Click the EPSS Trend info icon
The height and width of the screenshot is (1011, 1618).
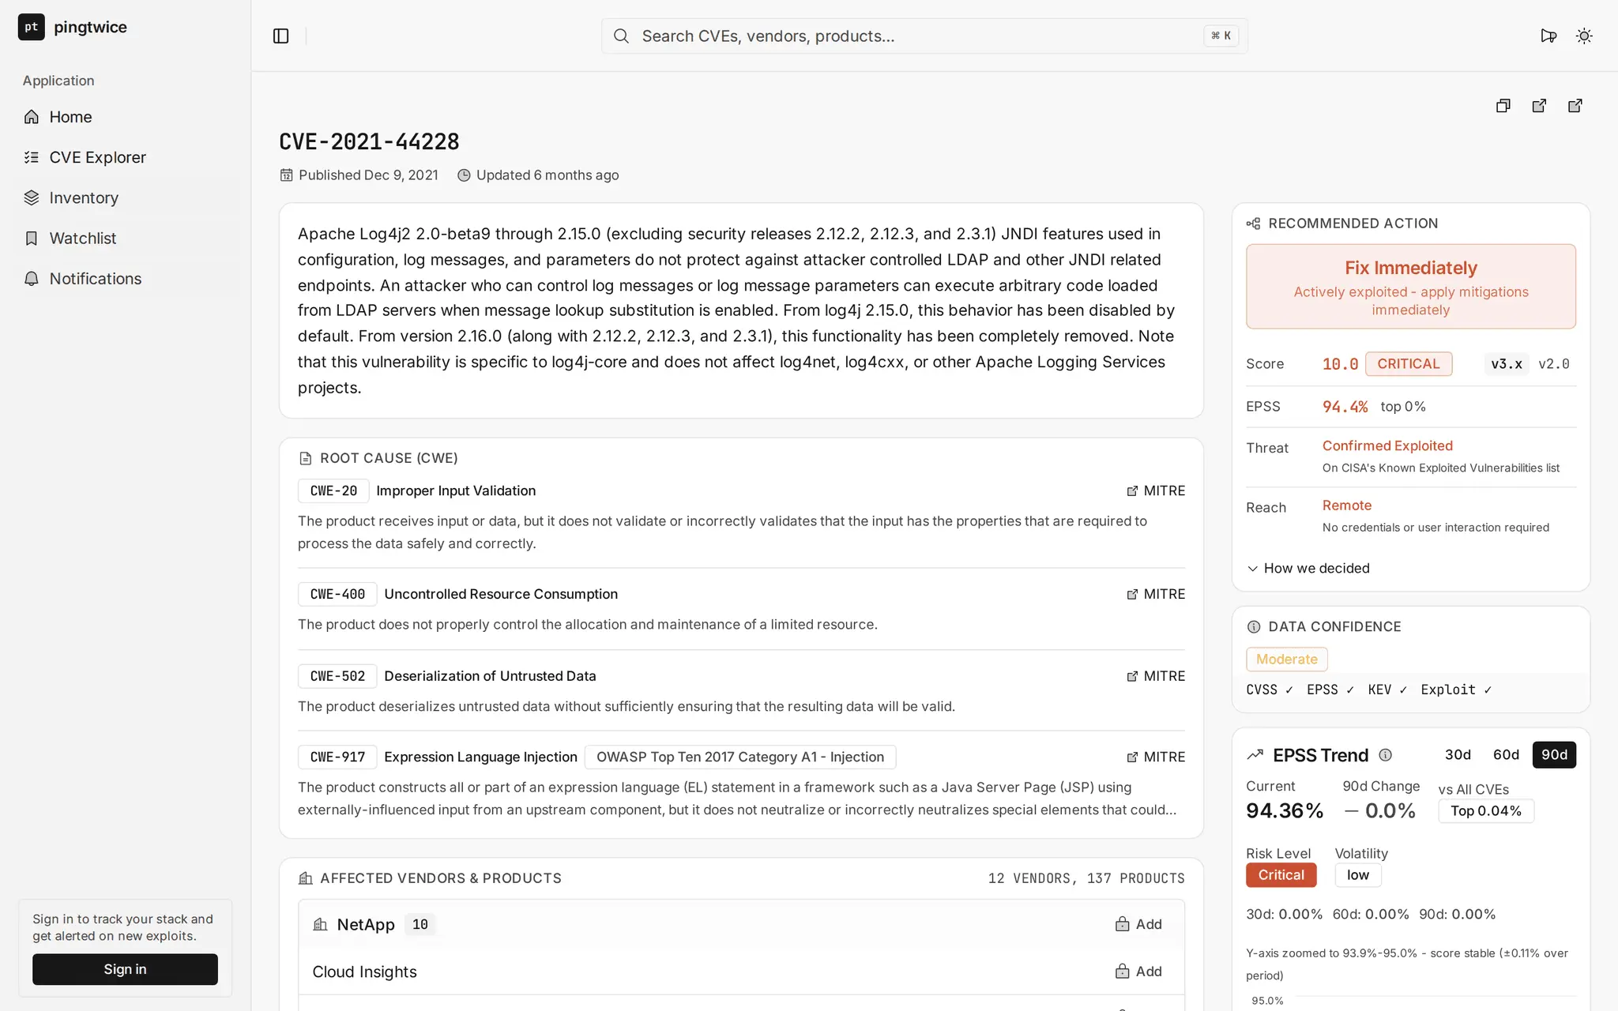(x=1385, y=755)
